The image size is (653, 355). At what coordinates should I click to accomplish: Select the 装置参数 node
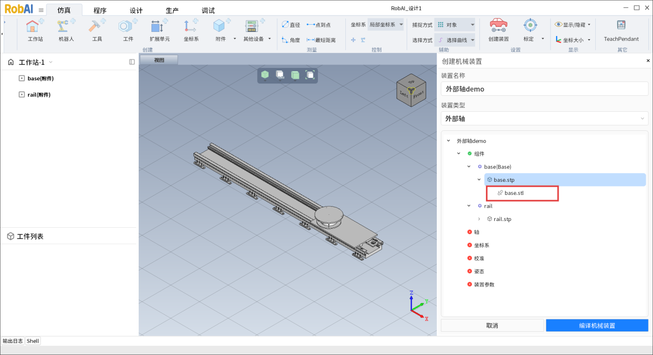point(484,284)
